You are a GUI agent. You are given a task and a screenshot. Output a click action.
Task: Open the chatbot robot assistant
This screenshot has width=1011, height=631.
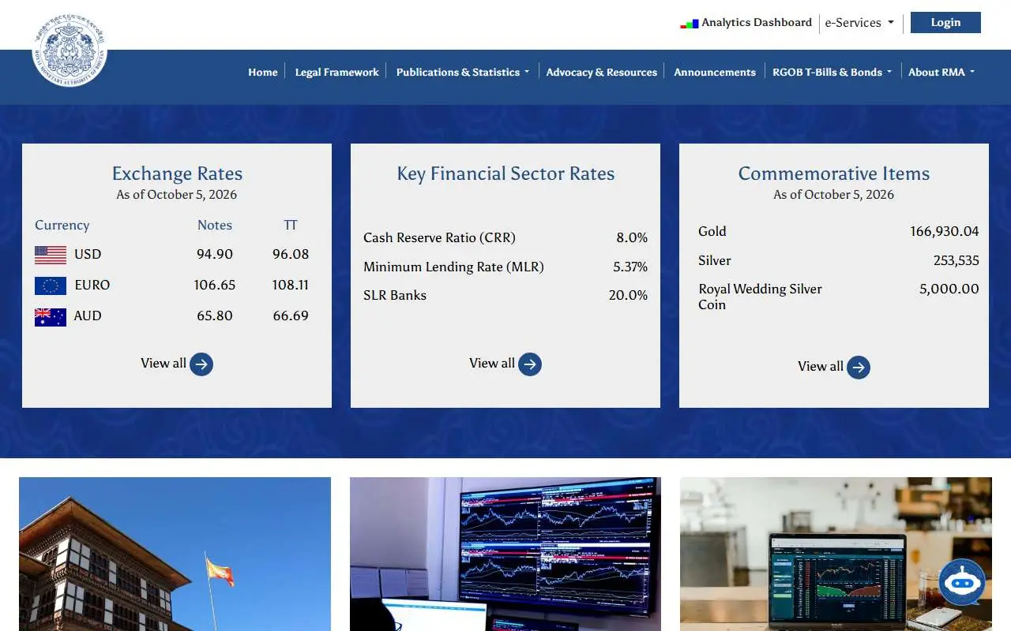962,582
